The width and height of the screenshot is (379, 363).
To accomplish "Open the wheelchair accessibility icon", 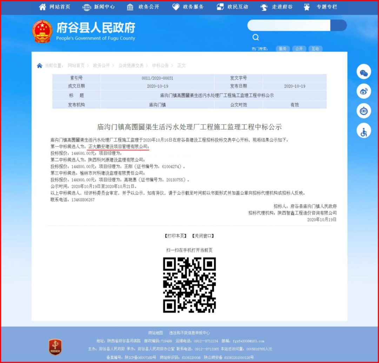I will [x=364, y=131].
